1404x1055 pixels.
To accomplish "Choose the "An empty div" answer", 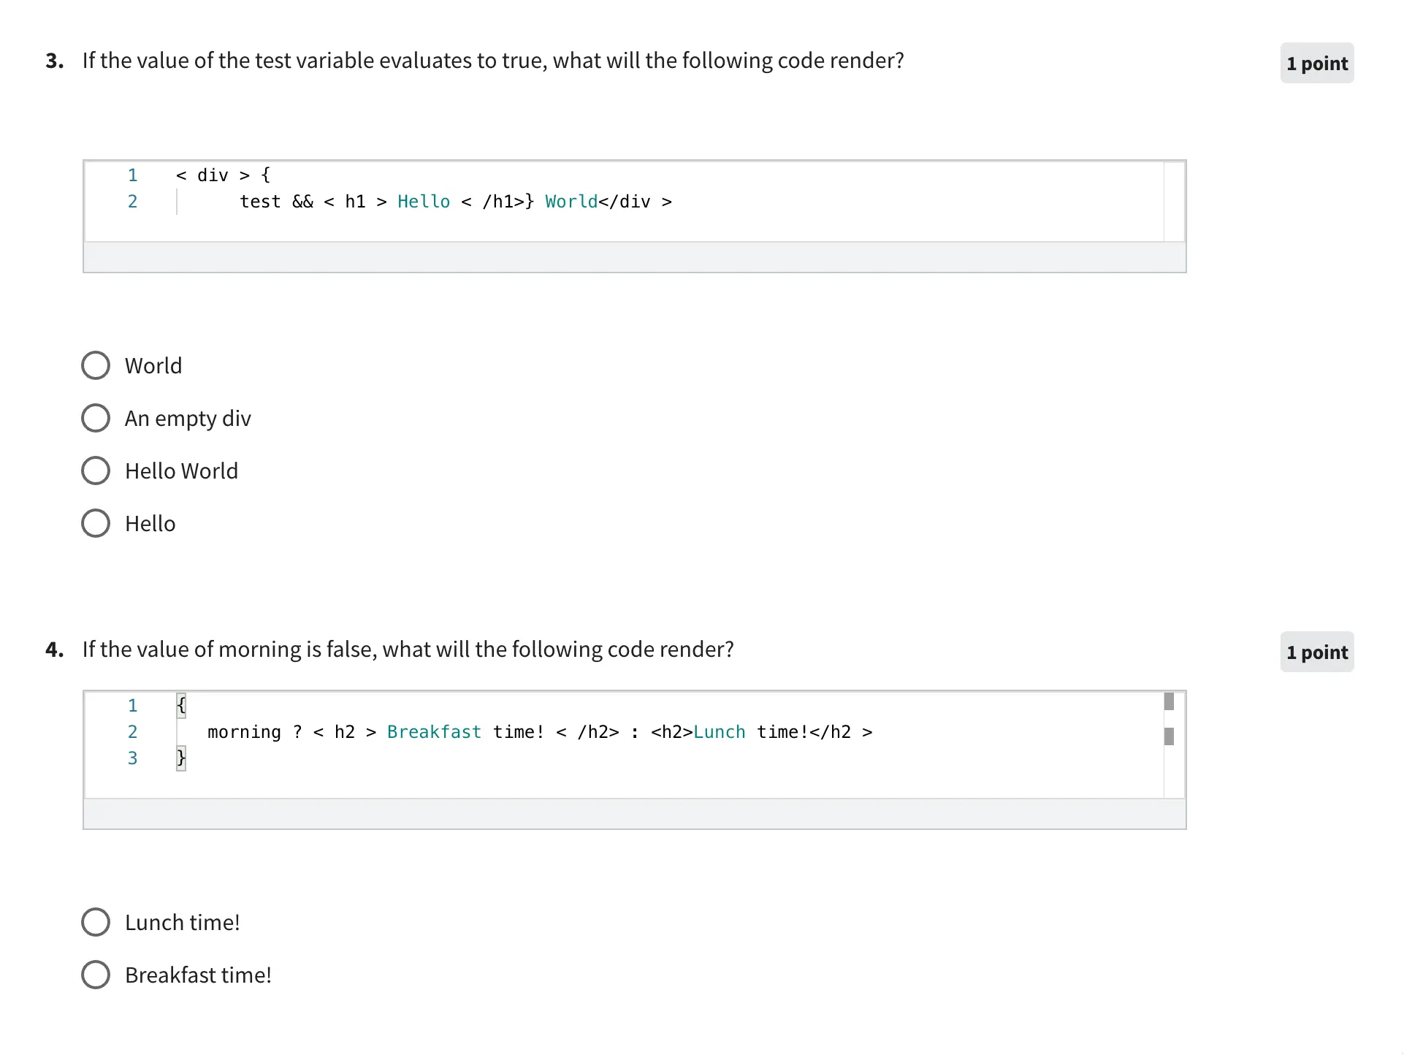I will pyautogui.click(x=96, y=418).
